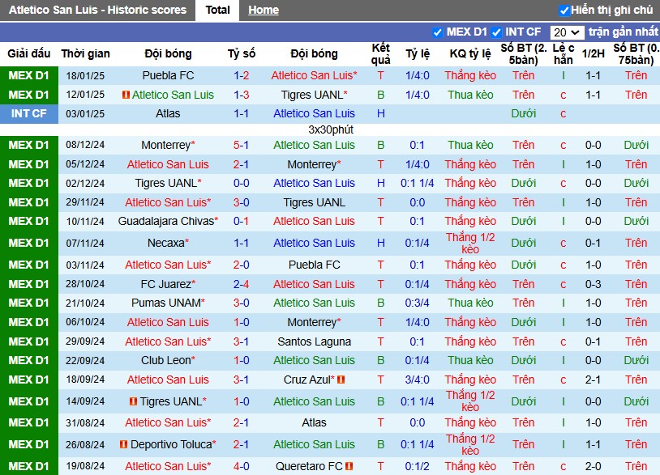
Task: Click the 2-0 half-time score on 19/08/24
Action: [593, 466]
